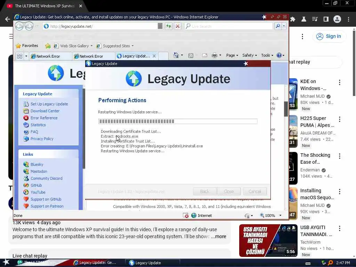
Task: Expand the Web Slice Gallery dropdown
Action: coord(91,46)
